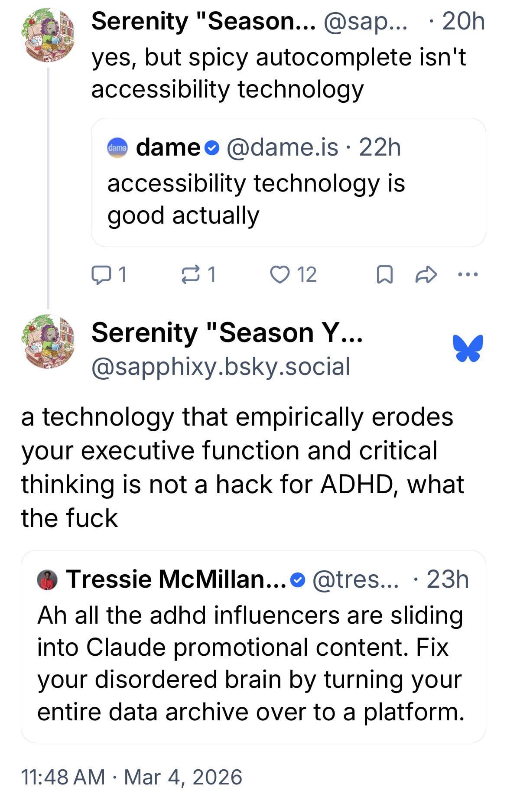Open the @dame.is handle link
Screen dimensions: 507x794
(x=282, y=148)
